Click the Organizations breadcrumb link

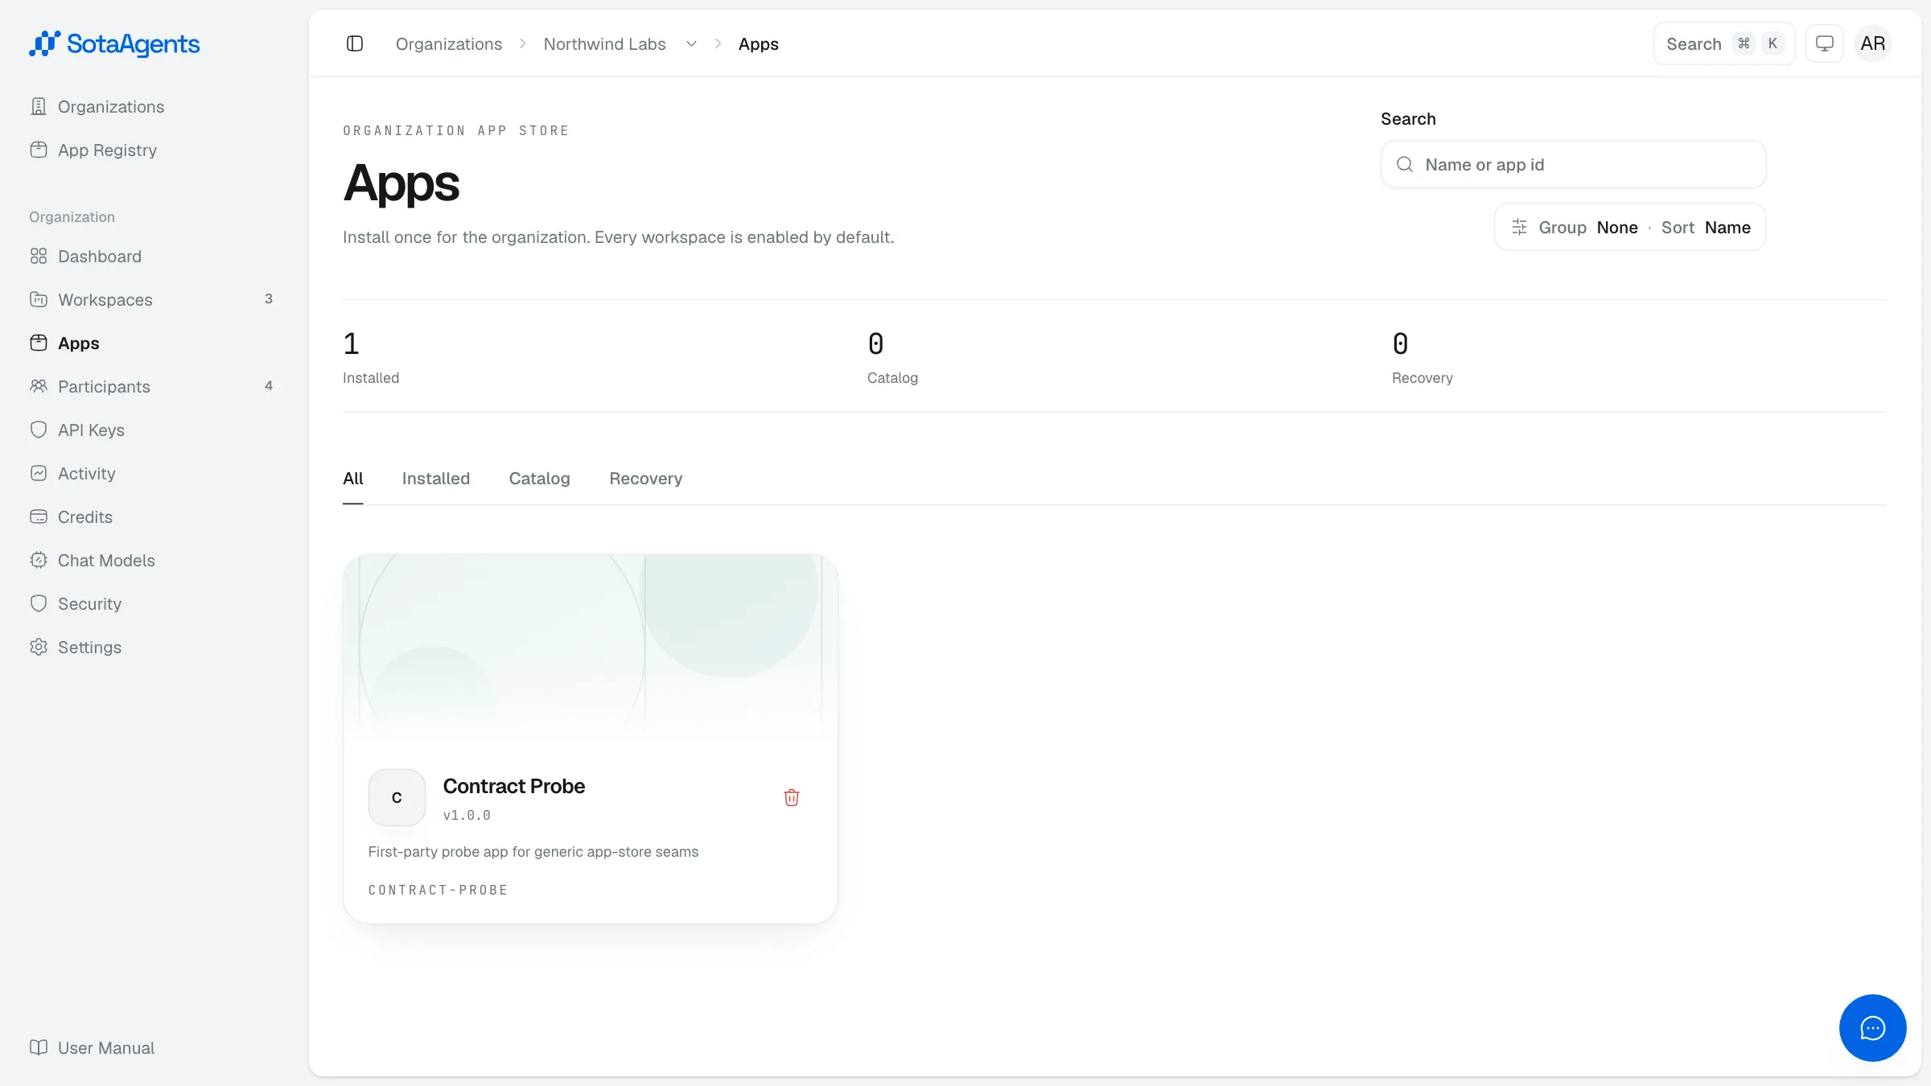point(449,44)
